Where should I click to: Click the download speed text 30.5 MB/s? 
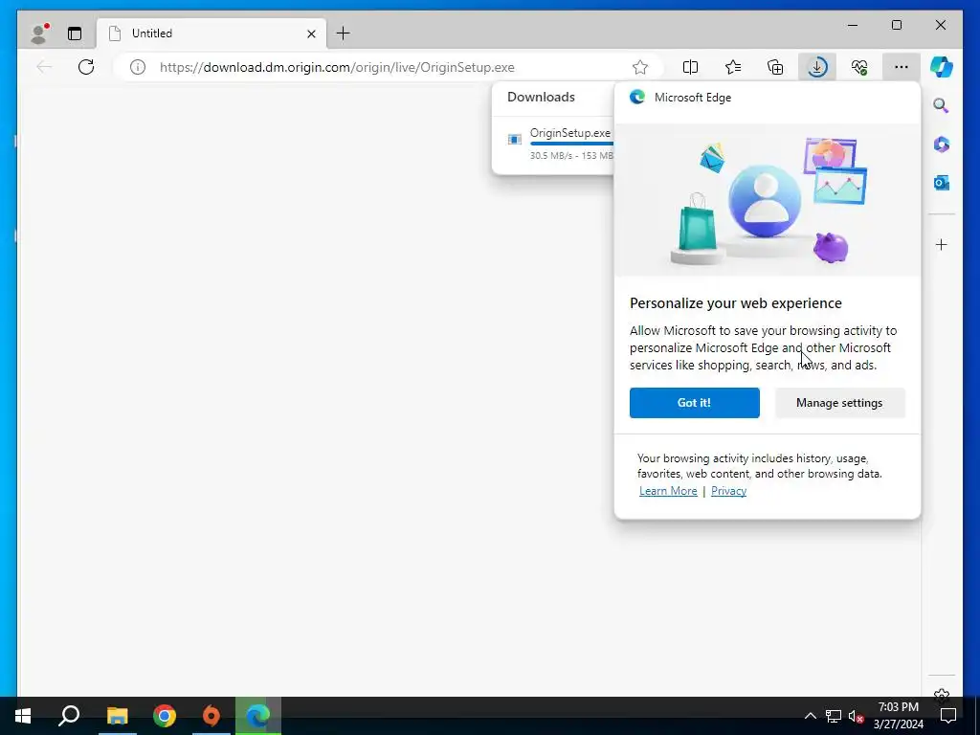click(x=550, y=156)
